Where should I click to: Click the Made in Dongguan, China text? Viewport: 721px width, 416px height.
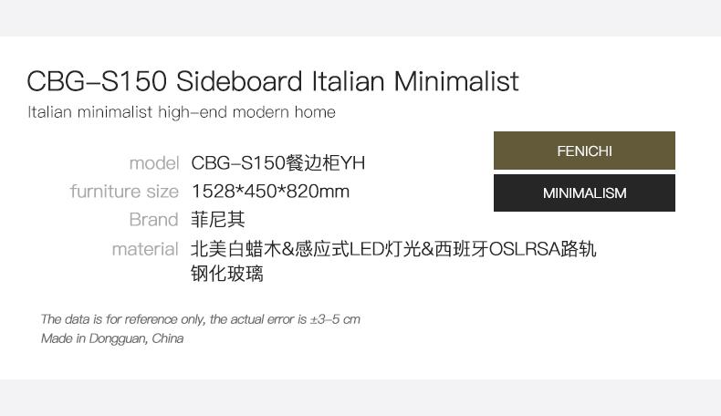[112, 338]
